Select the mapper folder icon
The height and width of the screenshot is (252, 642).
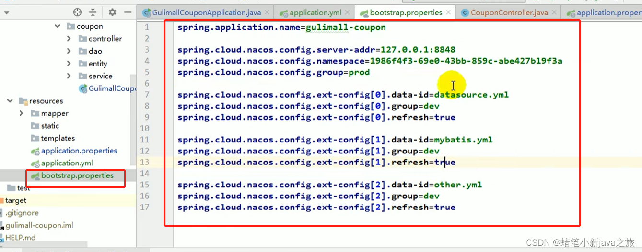click(35, 113)
